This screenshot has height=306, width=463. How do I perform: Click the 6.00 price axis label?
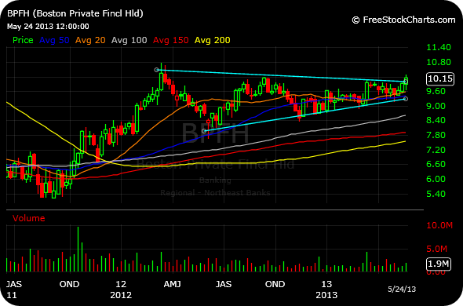(436, 179)
